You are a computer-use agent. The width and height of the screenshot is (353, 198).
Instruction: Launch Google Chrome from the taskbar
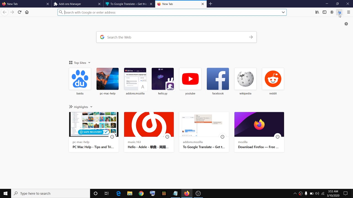click(x=141, y=193)
